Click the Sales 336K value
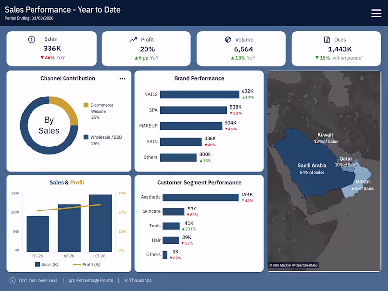Screen dimensions: 388x291 [x=52, y=48]
